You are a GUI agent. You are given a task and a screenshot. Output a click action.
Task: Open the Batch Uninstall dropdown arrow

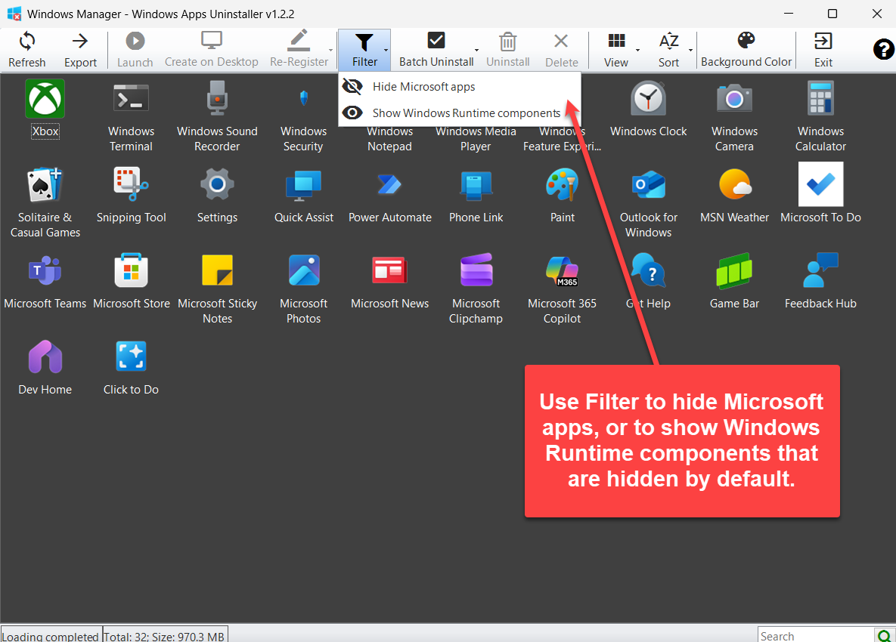[476, 50]
